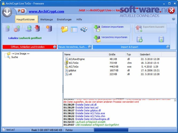Click the round download arrow application button
The image size is (178, 133).
click(7, 13)
